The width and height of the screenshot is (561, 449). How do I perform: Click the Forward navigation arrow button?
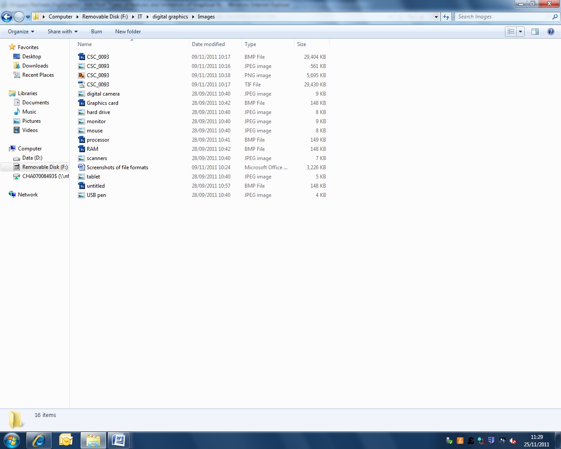point(19,17)
